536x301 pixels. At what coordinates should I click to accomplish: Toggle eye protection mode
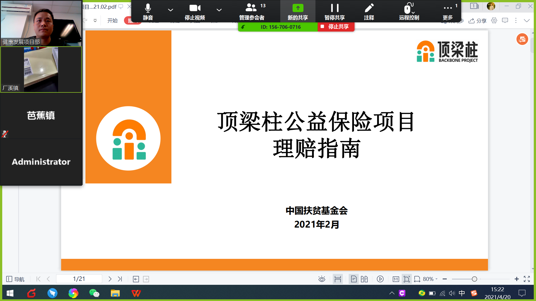(x=322, y=279)
